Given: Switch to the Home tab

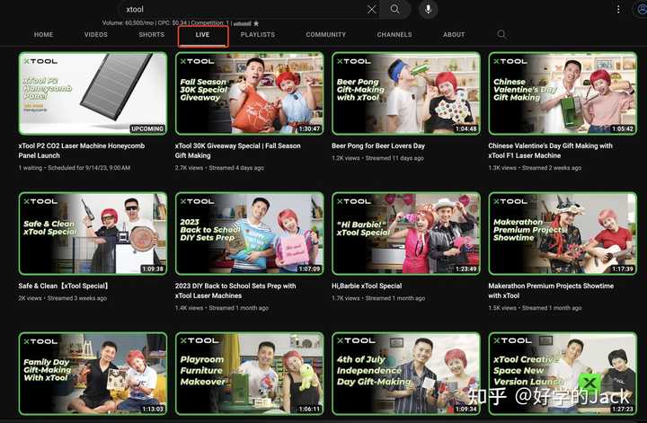Looking at the screenshot, I should tap(43, 35).
